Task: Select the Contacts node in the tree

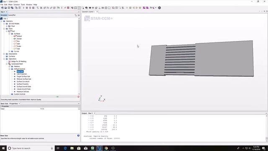Action: pyautogui.click(x=12, y=56)
